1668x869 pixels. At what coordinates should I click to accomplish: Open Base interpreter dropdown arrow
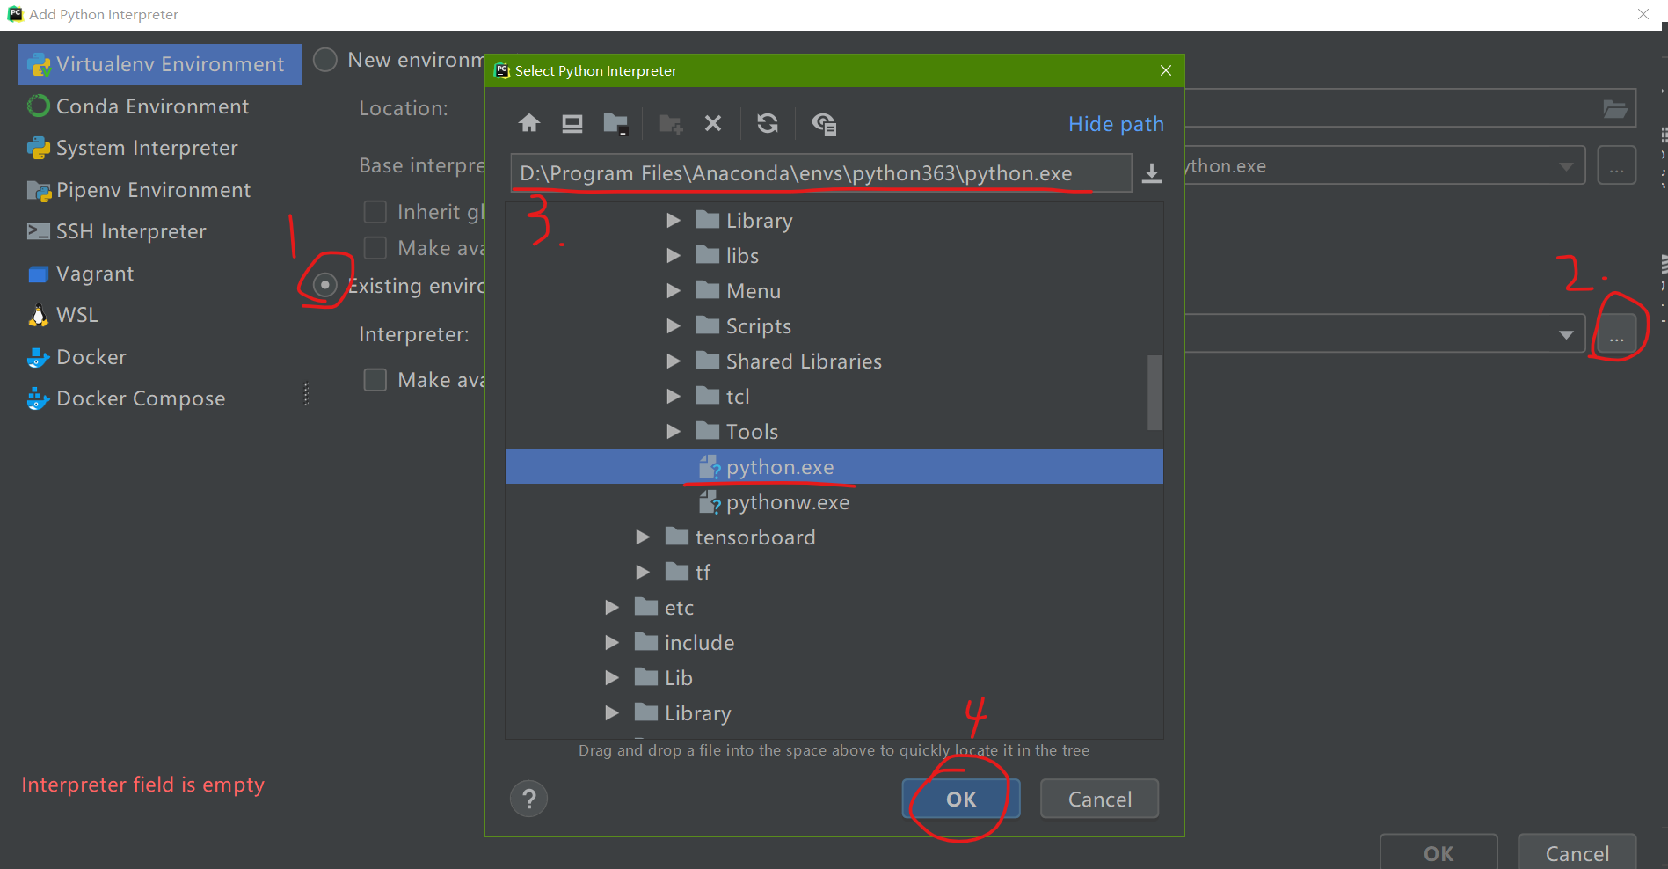click(x=1566, y=166)
